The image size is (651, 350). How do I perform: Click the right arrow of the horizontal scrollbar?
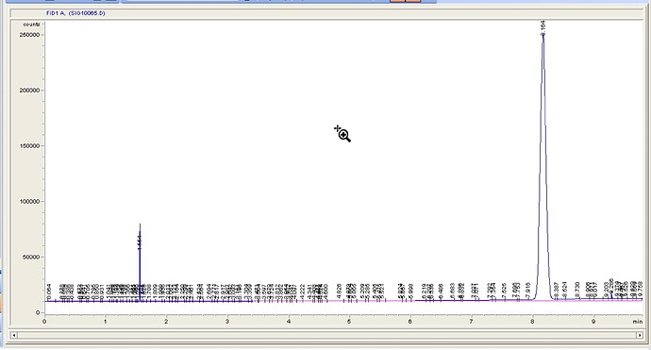pos(640,335)
